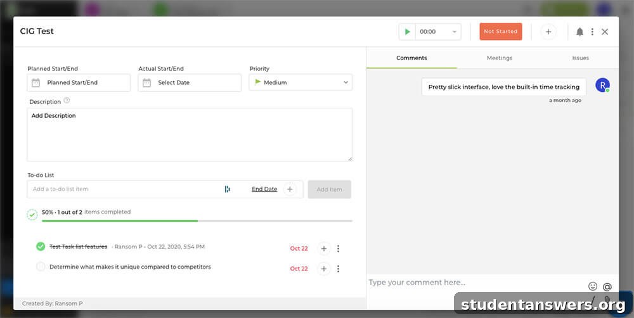Screen dimensions: 634x318
Task: Click the blue assign icon in to-do input
Action: pyautogui.click(x=227, y=189)
